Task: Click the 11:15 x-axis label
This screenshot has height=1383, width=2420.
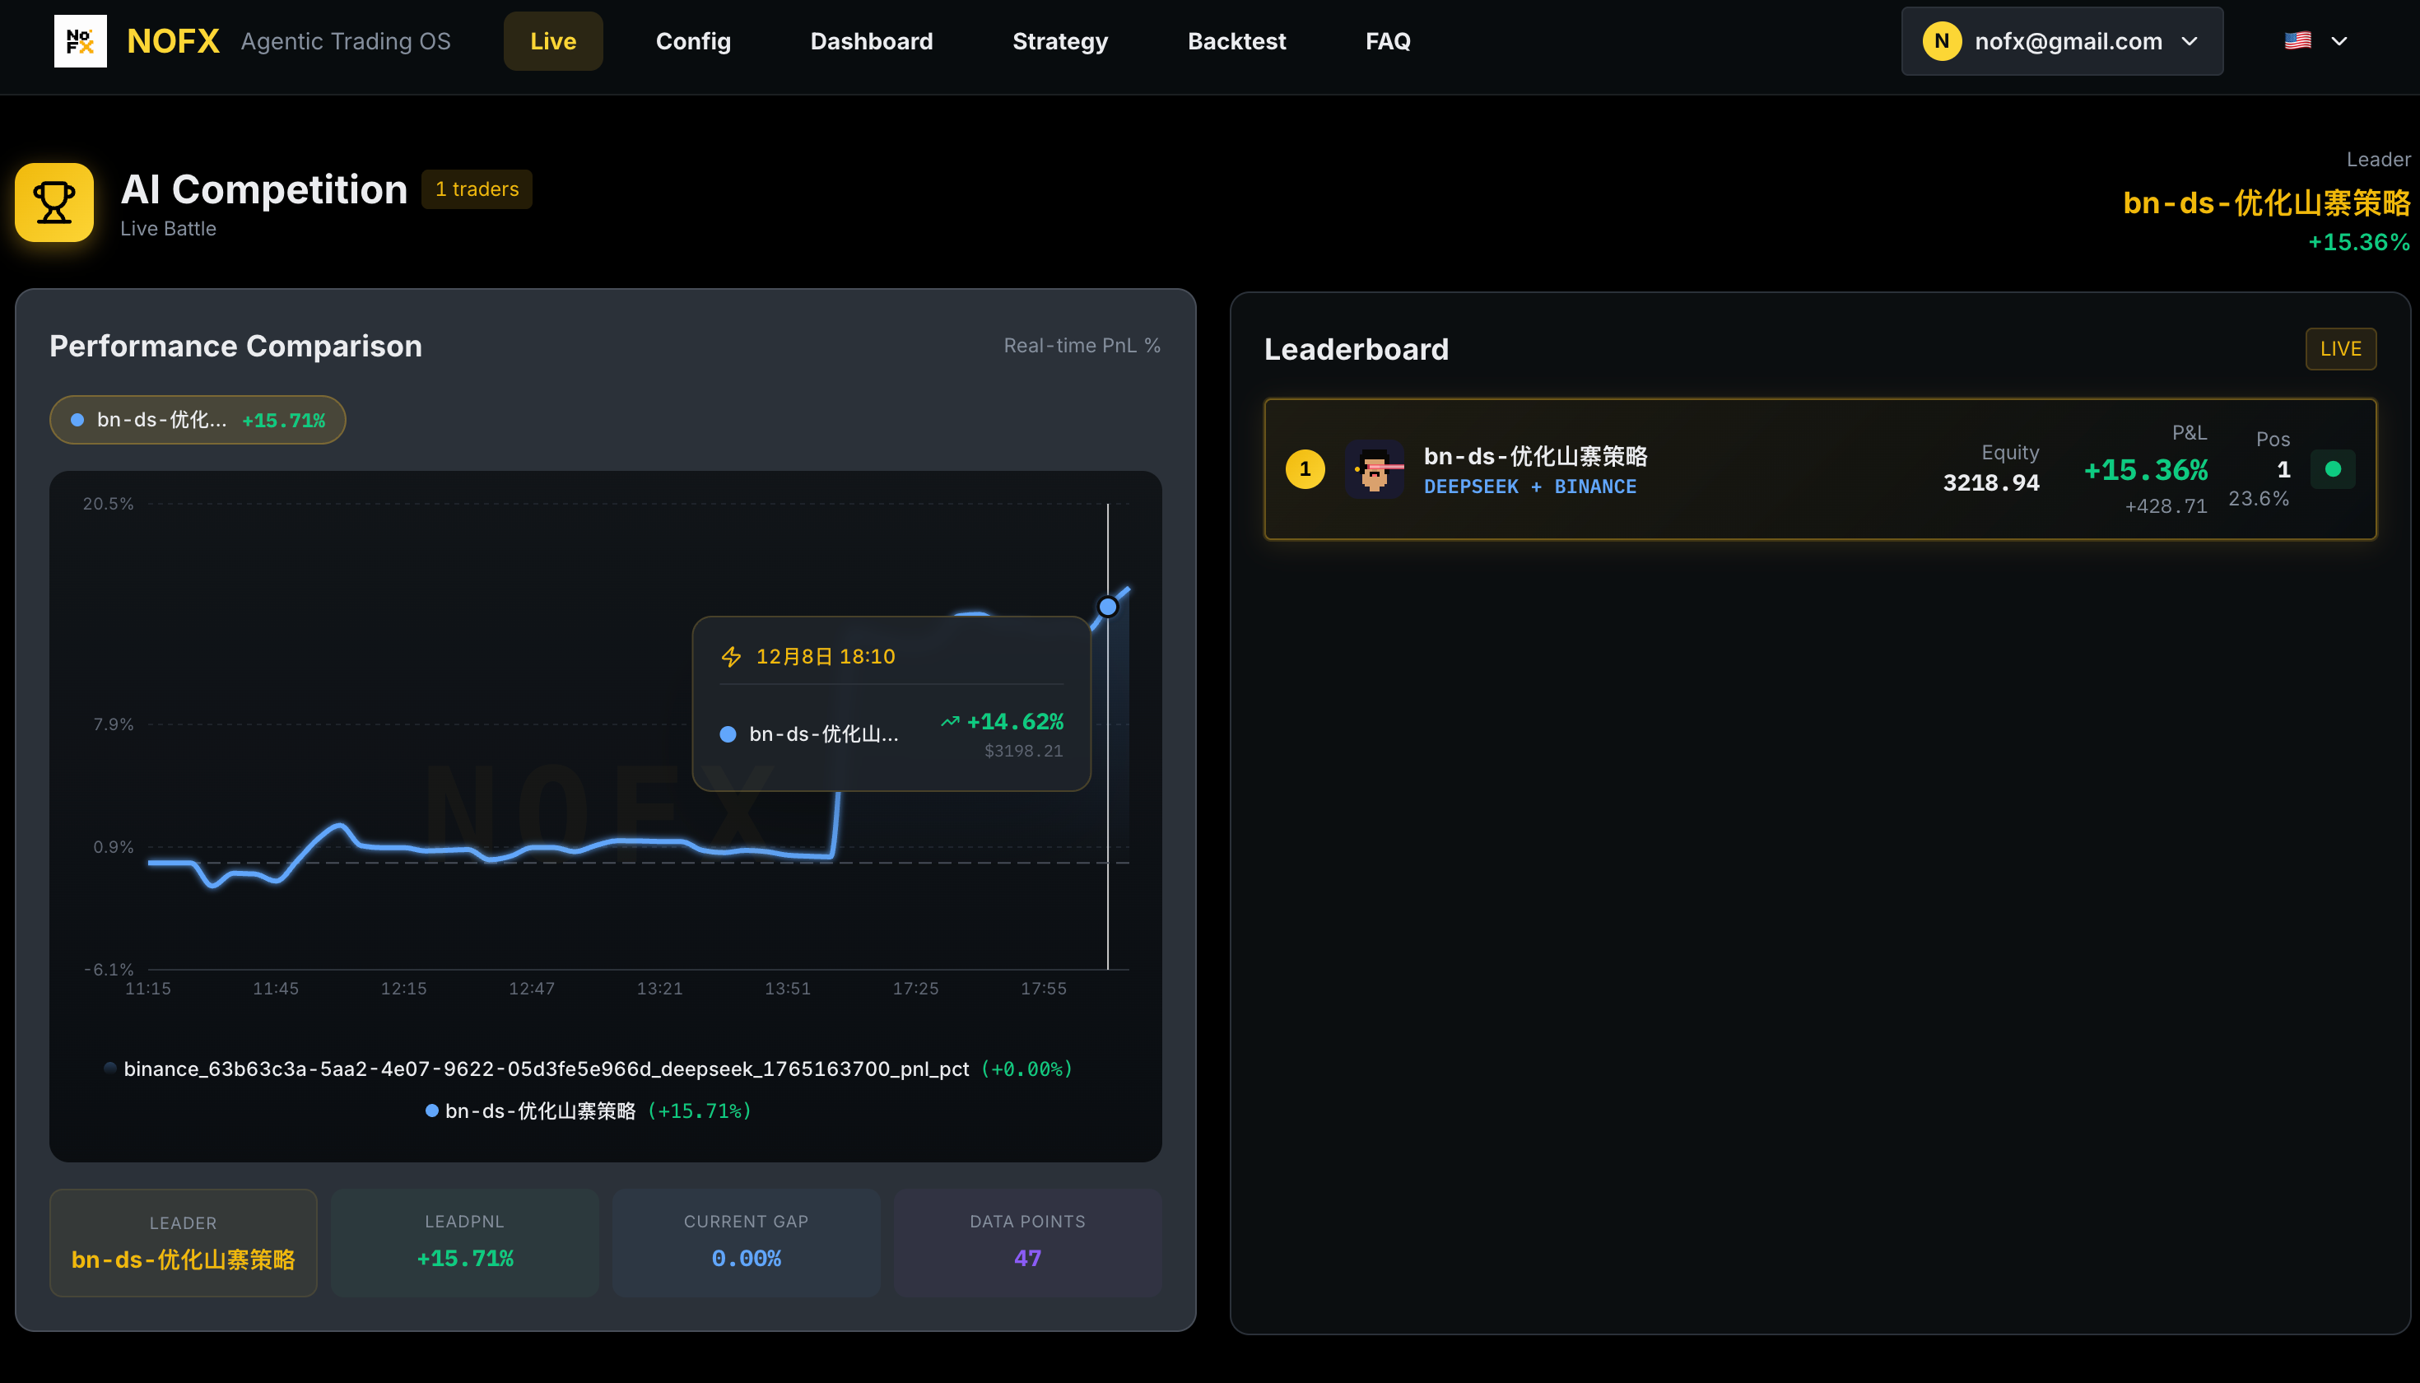Action: click(x=148, y=989)
